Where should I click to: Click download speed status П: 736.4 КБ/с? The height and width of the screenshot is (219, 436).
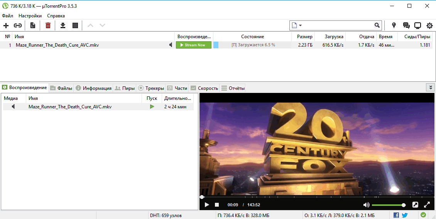click(x=243, y=216)
